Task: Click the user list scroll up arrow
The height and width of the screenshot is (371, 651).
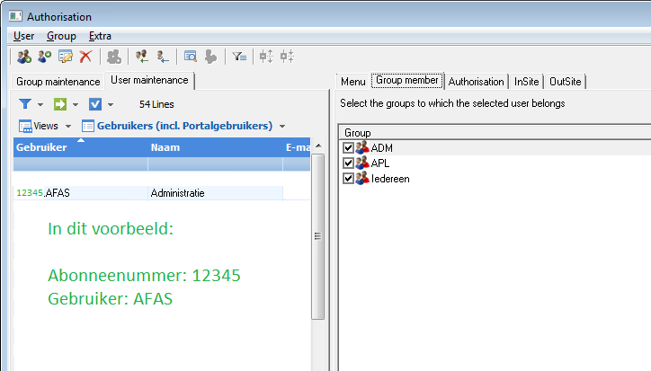Action: (x=318, y=146)
